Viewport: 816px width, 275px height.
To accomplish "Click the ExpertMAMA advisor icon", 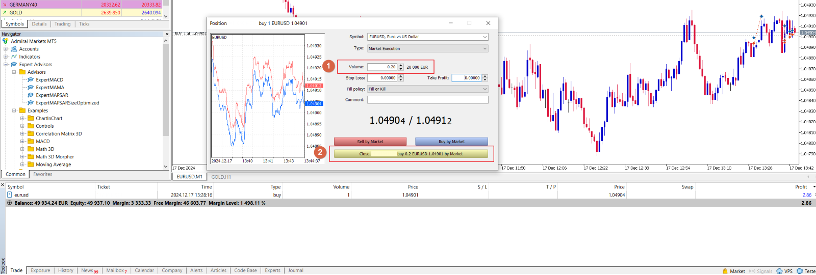I will coord(31,87).
